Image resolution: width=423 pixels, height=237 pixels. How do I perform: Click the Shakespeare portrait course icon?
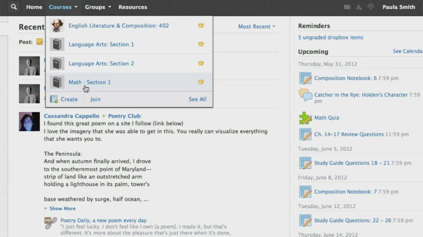click(57, 26)
